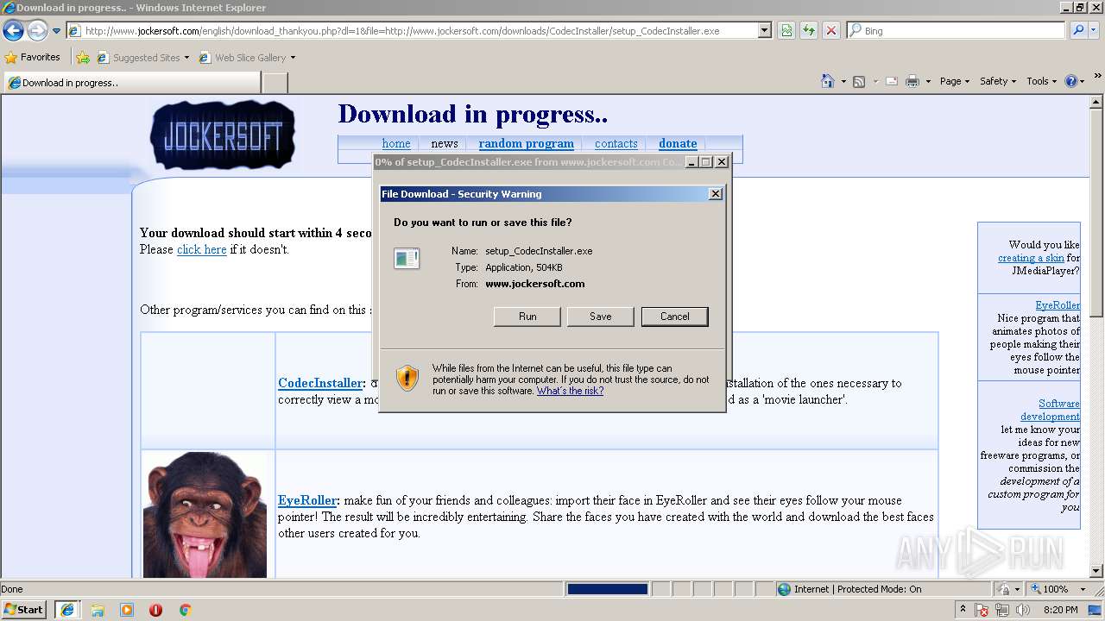
Task: Click the address bar URL field
Action: pos(412,30)
